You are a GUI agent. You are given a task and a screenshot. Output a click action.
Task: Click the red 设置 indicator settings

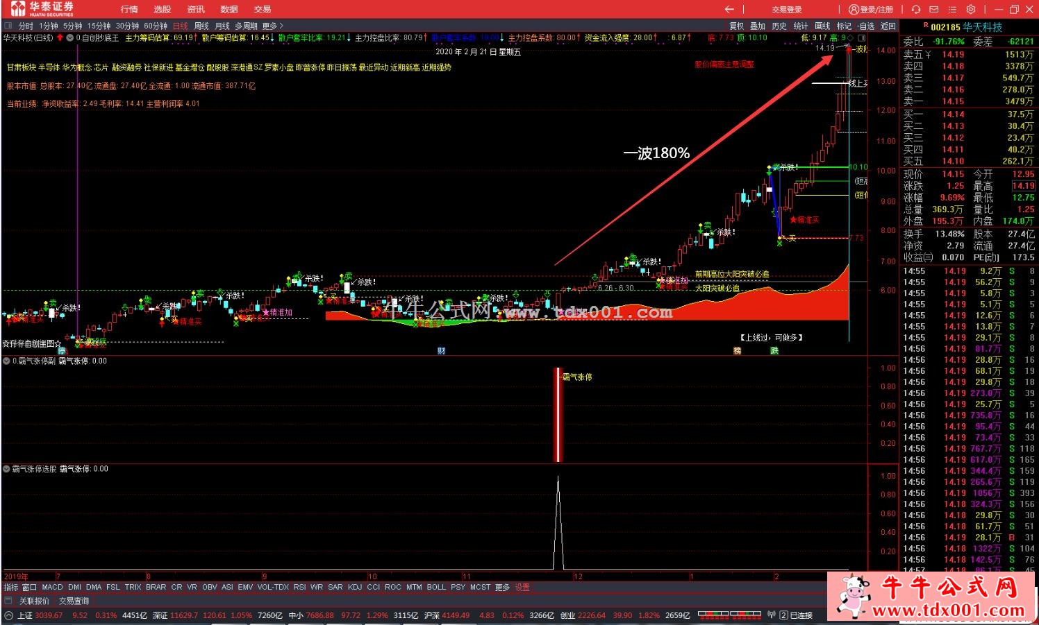(522, 587)
